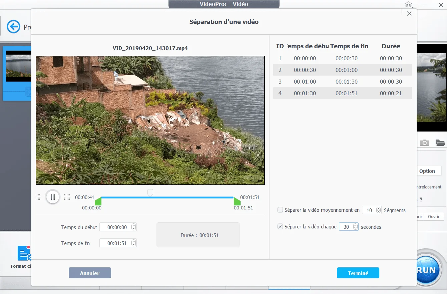The width and height of the screenshot is (447, 294).
Task: Select segment row 2 in the list
Action: click(x=342, y=70)
